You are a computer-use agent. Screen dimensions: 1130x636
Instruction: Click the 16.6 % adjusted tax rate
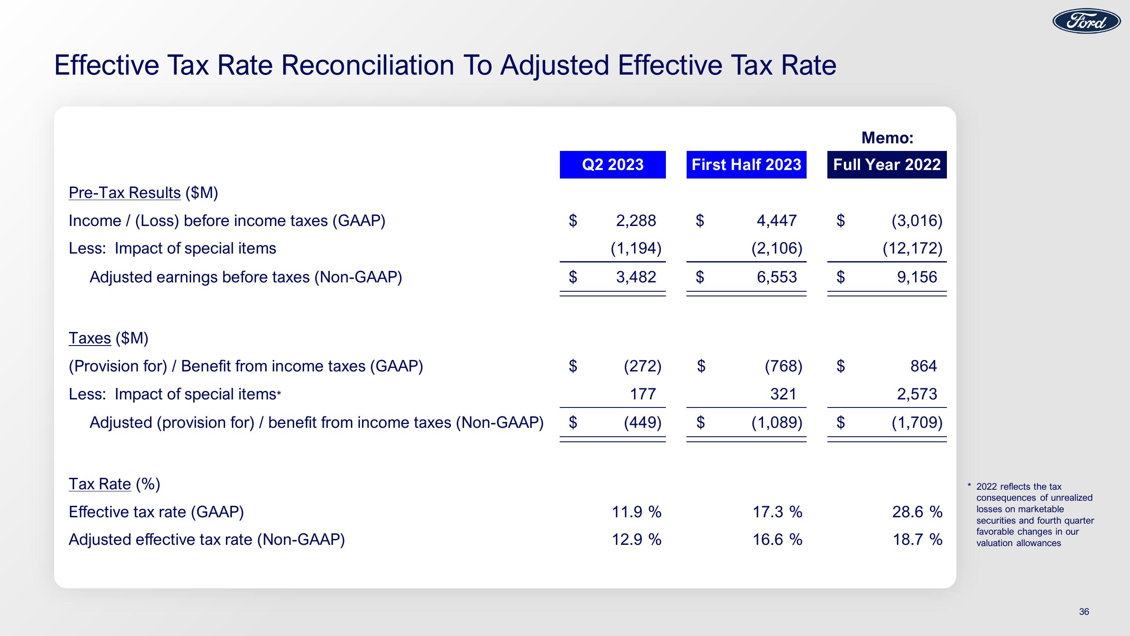coord(777,539)
